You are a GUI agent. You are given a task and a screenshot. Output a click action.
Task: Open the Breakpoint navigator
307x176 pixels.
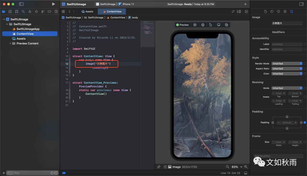[49, 12]
